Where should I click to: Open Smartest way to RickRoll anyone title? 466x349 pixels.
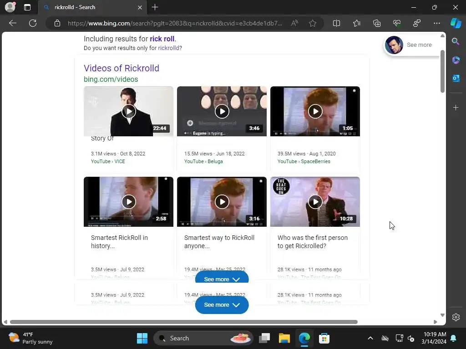point(219,242)
